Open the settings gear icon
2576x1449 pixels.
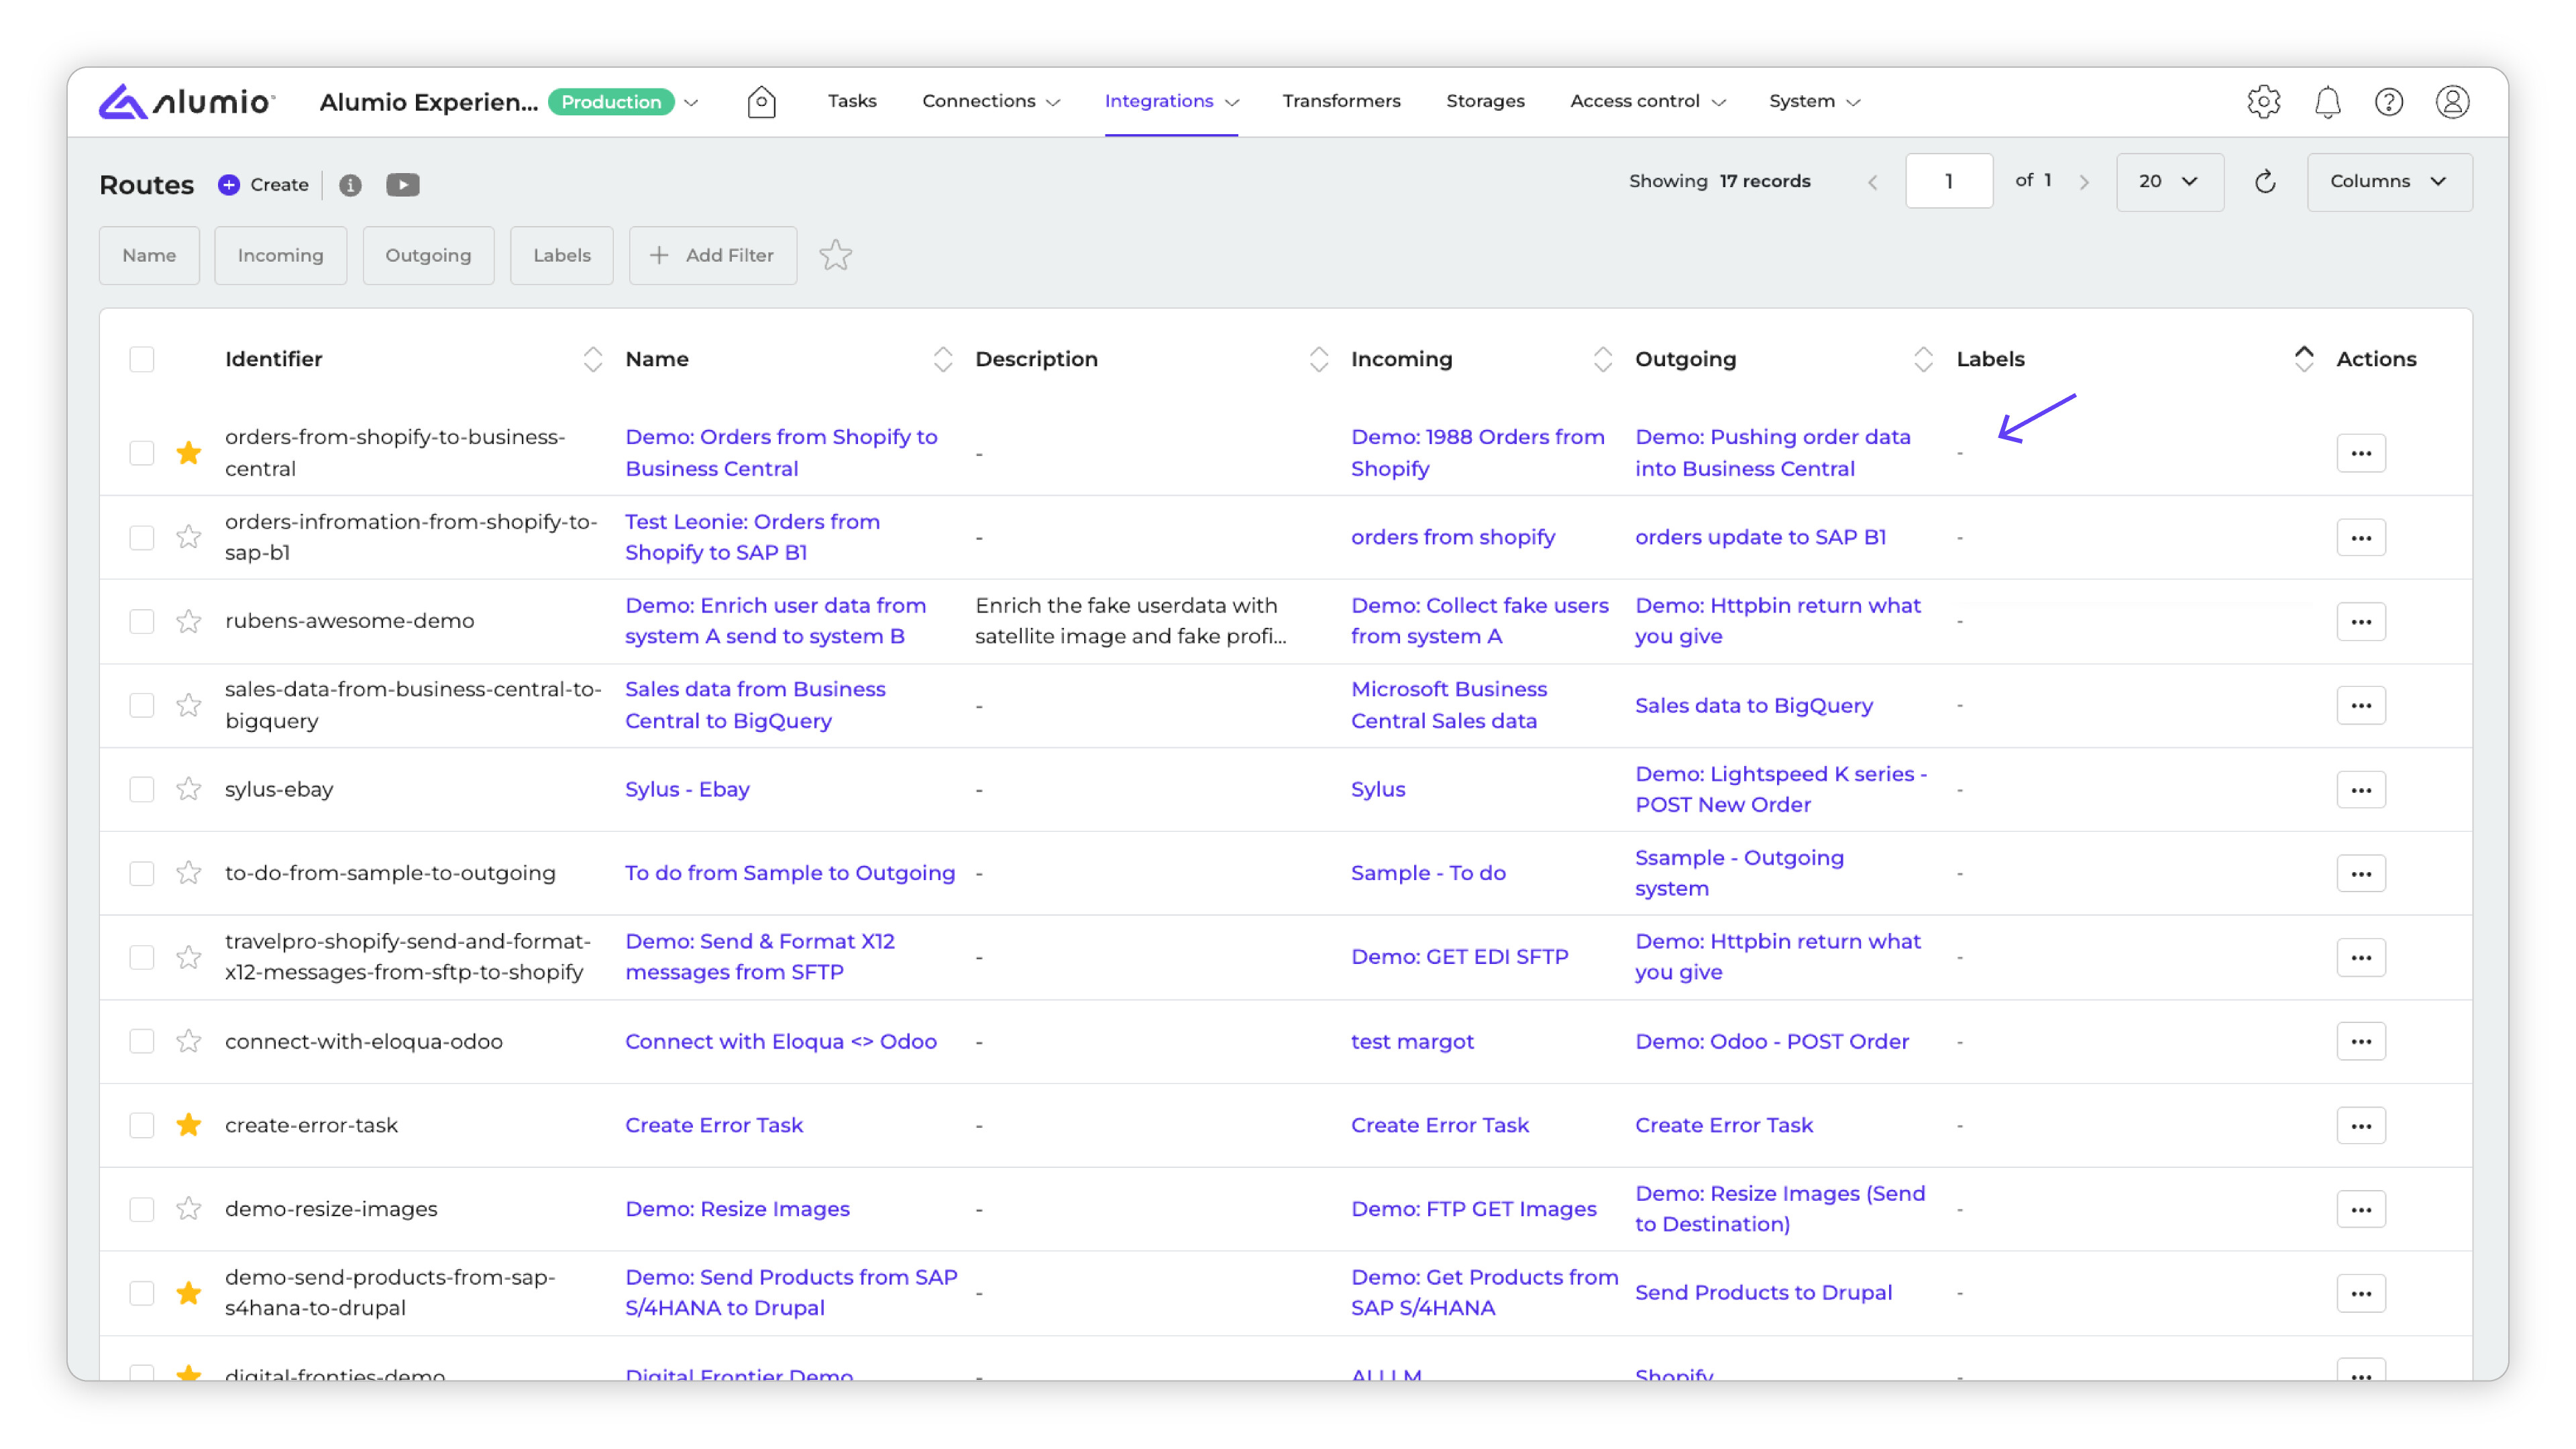[x=2263, y=101]
